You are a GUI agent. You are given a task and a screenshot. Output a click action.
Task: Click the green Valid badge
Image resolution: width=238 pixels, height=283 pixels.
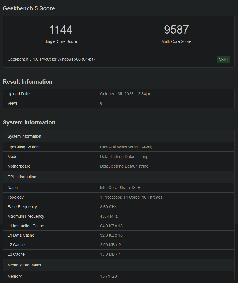(223, 59)
